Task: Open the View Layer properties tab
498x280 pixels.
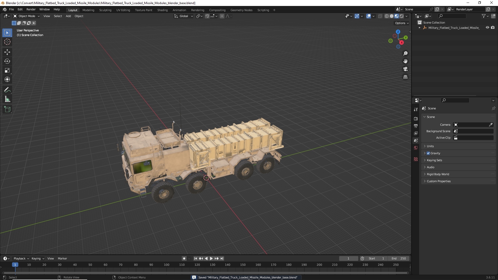Action: [416, 133]
